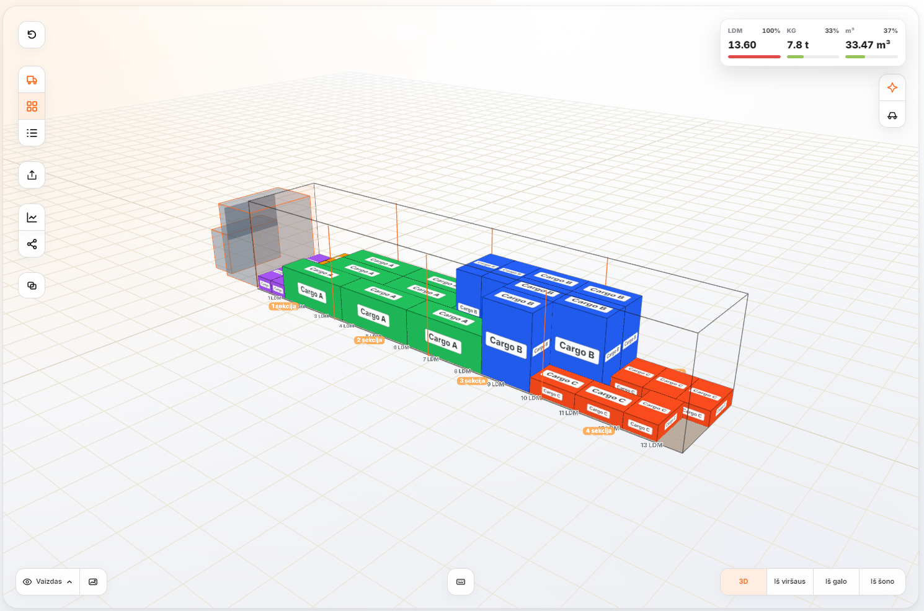Click the 13 LDM floor marker
This screenshot has width=924, height=611.
pyautogui.click(x=652, y=445)
